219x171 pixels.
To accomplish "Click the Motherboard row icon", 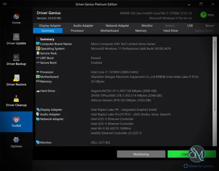I will coord(38,76).
